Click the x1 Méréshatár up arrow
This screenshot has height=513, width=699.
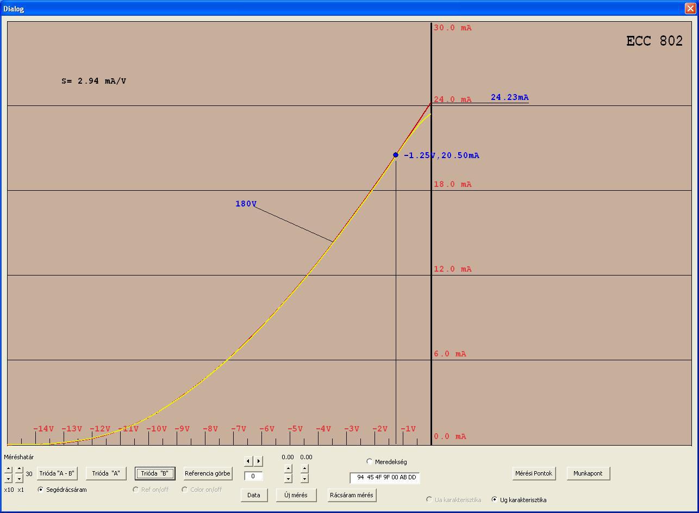coord(19,469)
